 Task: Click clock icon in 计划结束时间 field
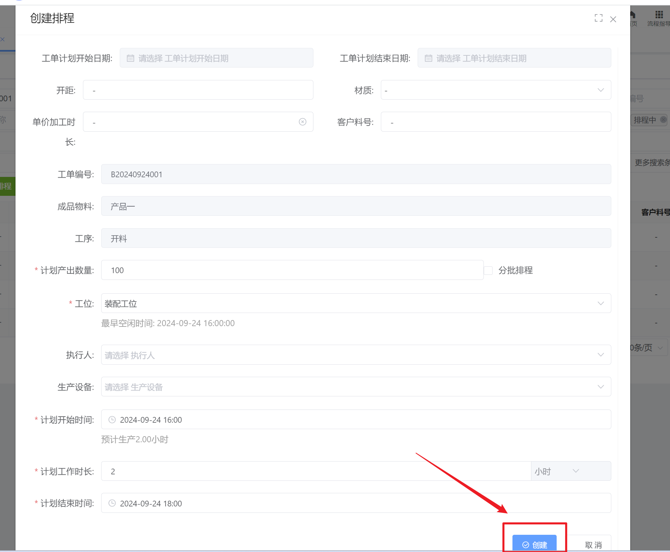click(112, 503)
